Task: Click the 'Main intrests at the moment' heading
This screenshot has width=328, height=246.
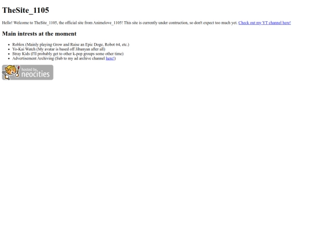Action: (39, 33)
